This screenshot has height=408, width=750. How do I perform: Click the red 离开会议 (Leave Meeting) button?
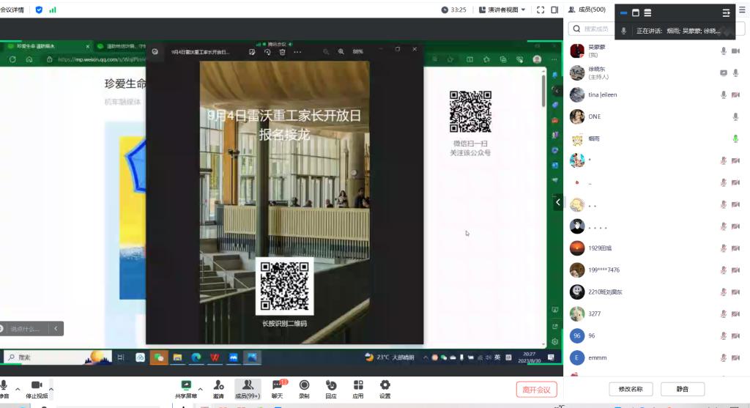click(x=536, y=389)
